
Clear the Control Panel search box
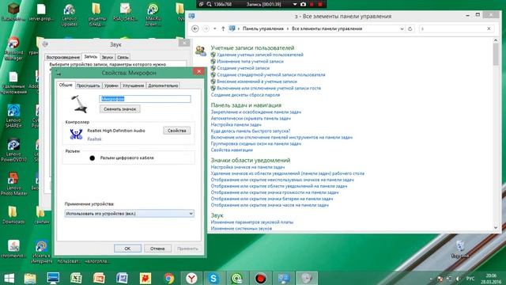pyautogui.click(x=489, y=28)
